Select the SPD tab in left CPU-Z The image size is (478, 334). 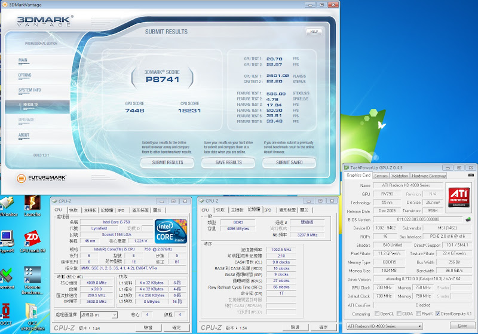[x=121, y=210]
